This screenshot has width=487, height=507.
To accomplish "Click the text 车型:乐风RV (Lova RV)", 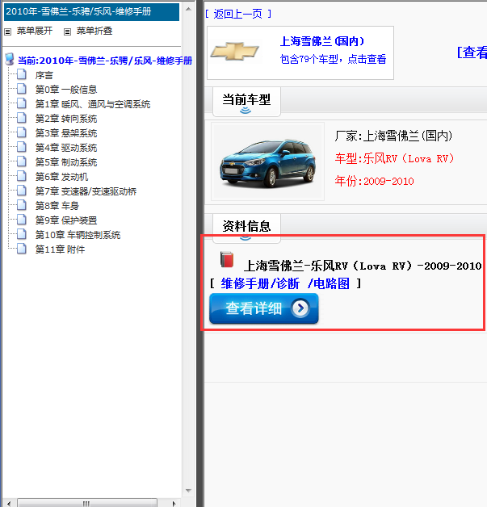I will click(x=394, y=158).
